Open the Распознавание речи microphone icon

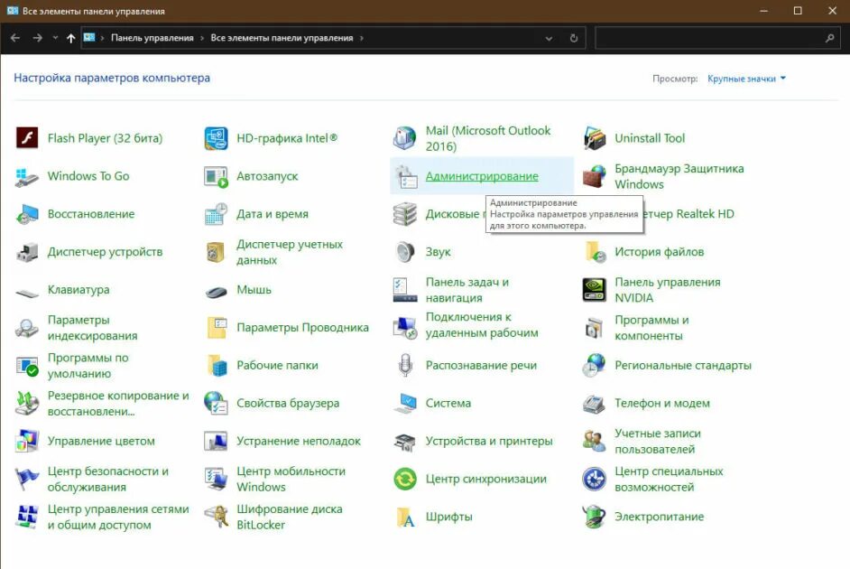pos(404,366)
